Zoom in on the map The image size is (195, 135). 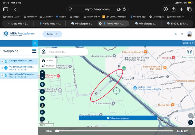[x=42, y=73]
